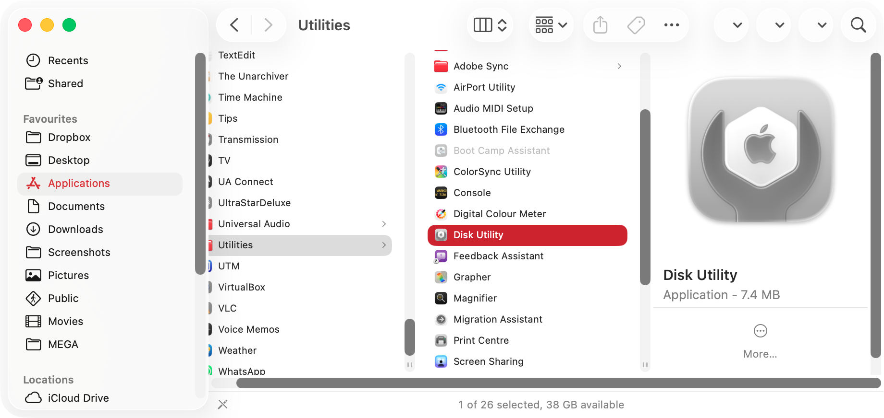Click the Share toolbar icon
The image size is (884, 418).
(x=600, y=25)
